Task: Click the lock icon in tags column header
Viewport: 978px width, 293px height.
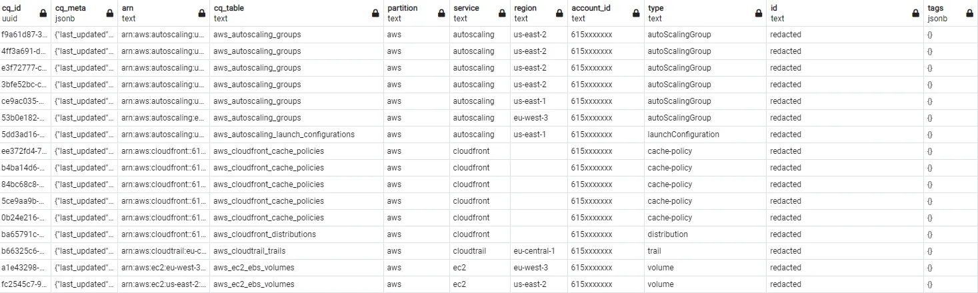Action: (x=970, y=13)
